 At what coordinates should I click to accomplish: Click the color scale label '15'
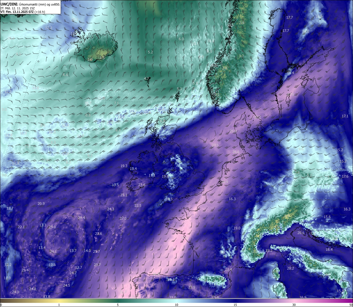click(x=235, y=305)
